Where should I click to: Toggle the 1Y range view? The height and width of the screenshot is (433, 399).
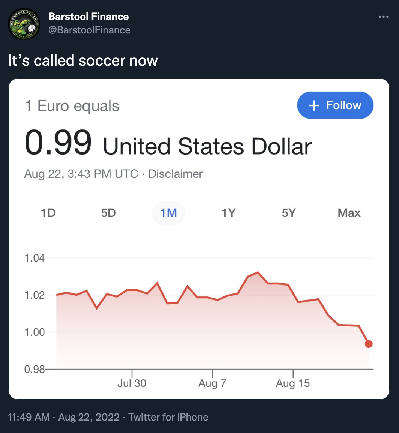tap(229, 213)
